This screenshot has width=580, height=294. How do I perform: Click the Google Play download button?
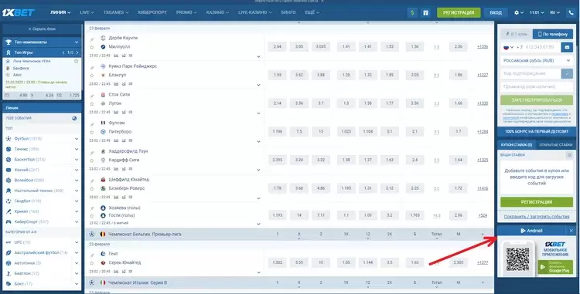click(555, 267)
